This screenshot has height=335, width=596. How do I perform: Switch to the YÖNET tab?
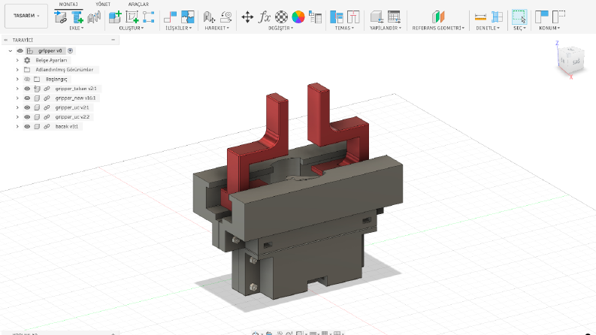click(x=103, y=5)
